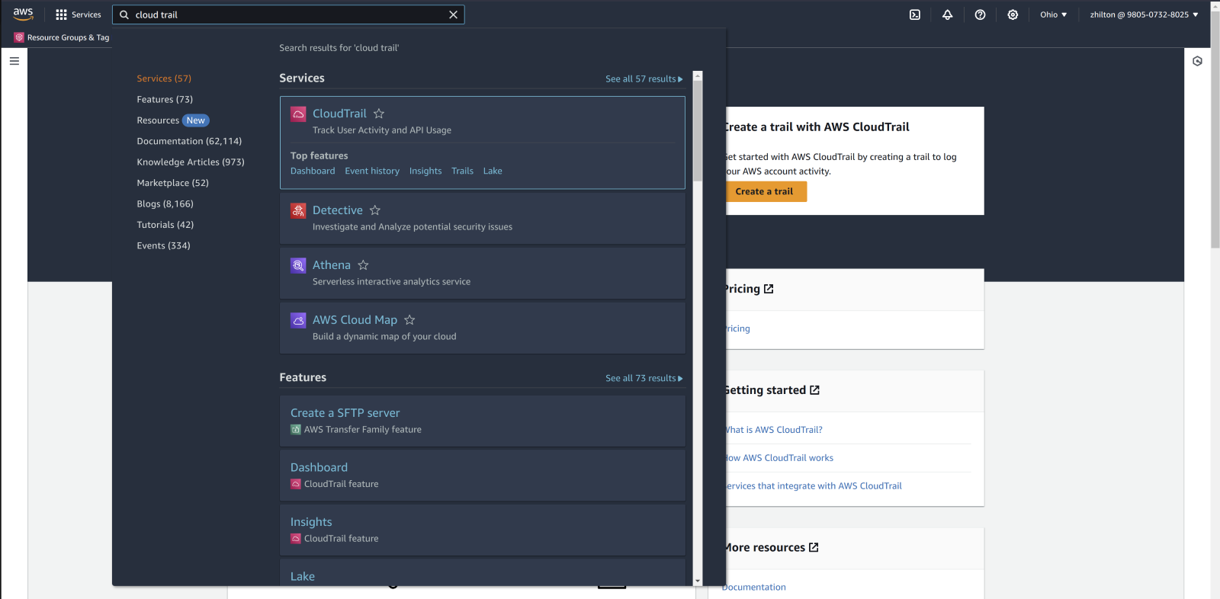Open the CloudTrail service link

(x=339, y=114)
